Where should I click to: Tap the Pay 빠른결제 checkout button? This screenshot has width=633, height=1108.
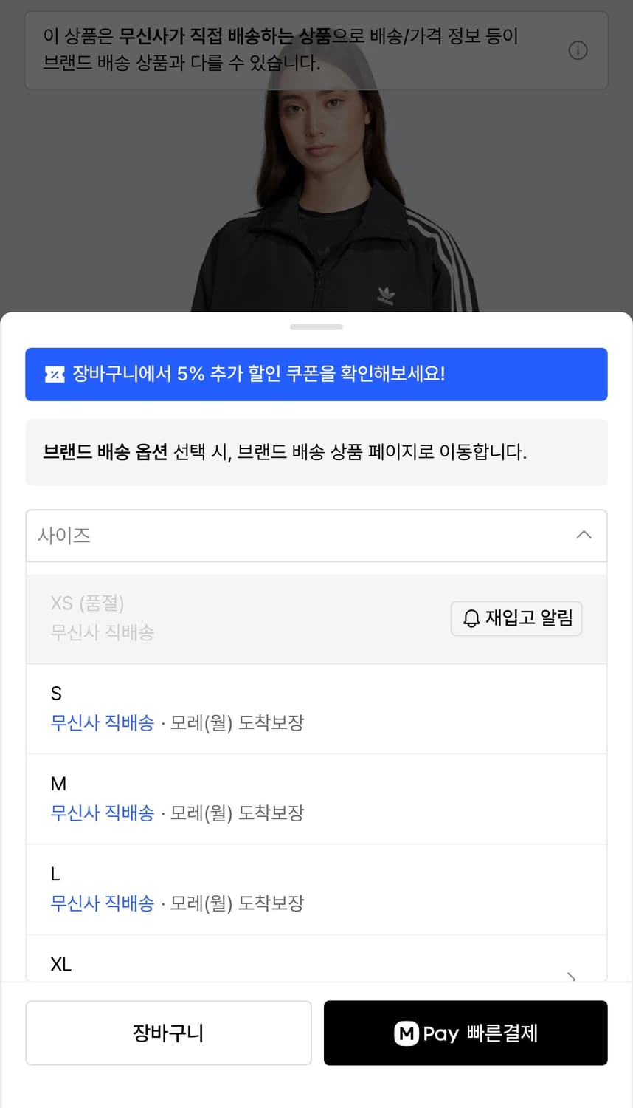[x=466, y=1033]
